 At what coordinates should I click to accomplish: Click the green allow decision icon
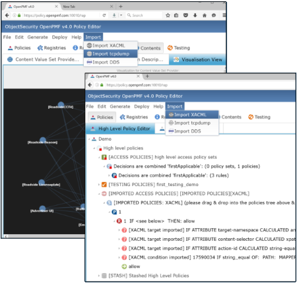pos(124,267)
